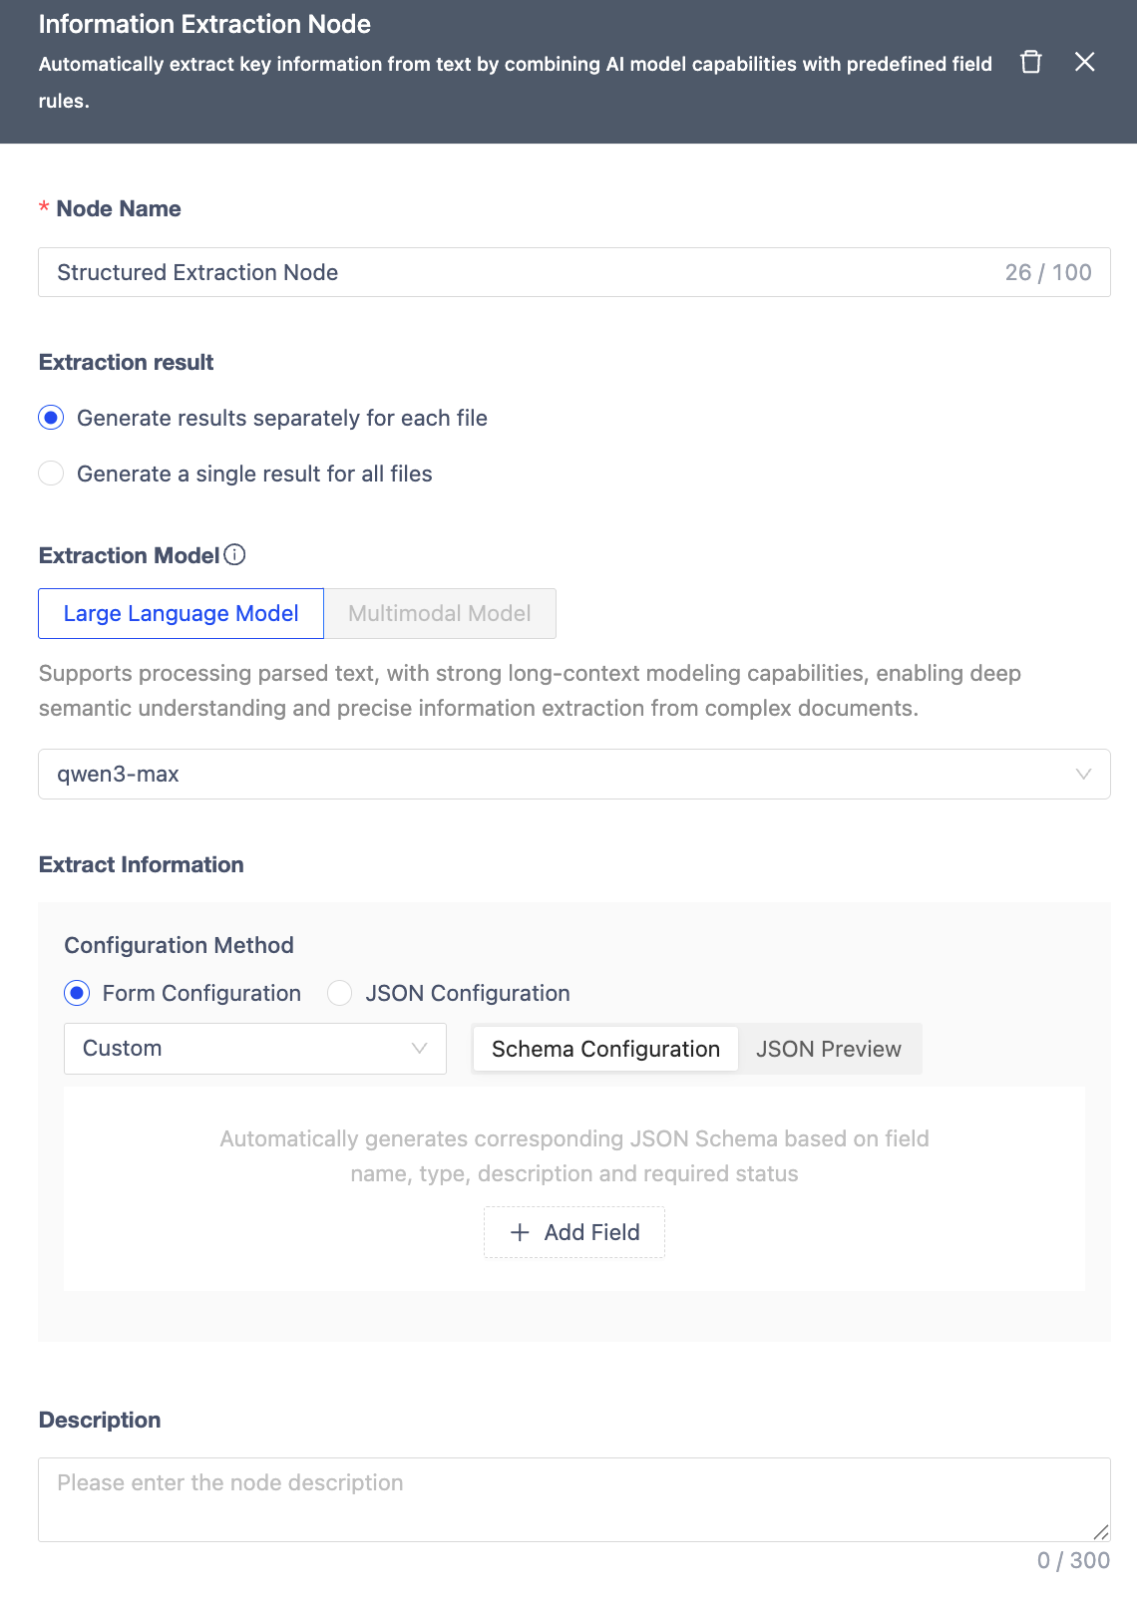Open the qwen3-max model dropdown

click(559, 774)
